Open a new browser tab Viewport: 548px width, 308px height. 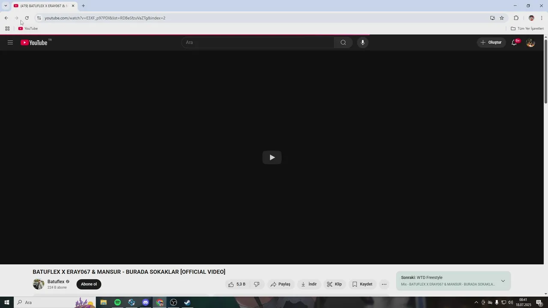(x=83, y=6)
